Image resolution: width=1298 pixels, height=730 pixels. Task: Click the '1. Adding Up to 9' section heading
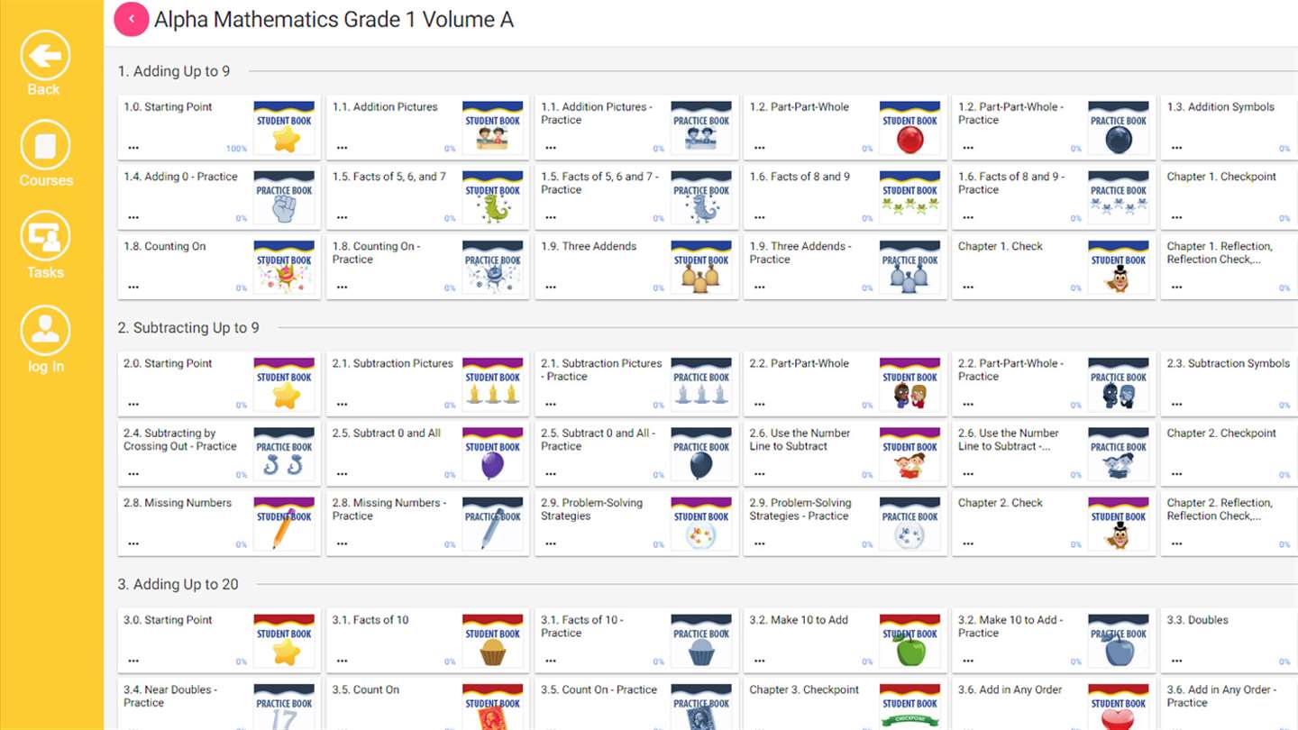tap(173, 71)
